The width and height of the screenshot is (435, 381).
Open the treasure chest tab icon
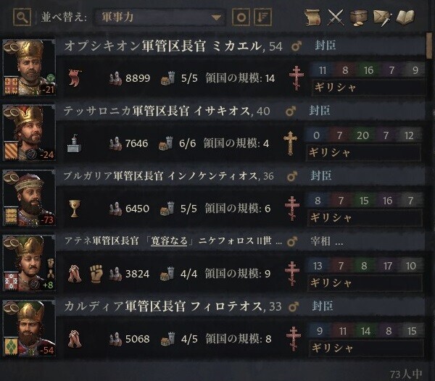(359, 17)
